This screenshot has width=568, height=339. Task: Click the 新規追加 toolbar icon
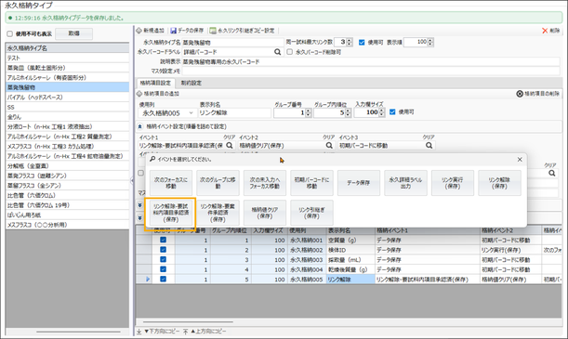pos(139,31)
